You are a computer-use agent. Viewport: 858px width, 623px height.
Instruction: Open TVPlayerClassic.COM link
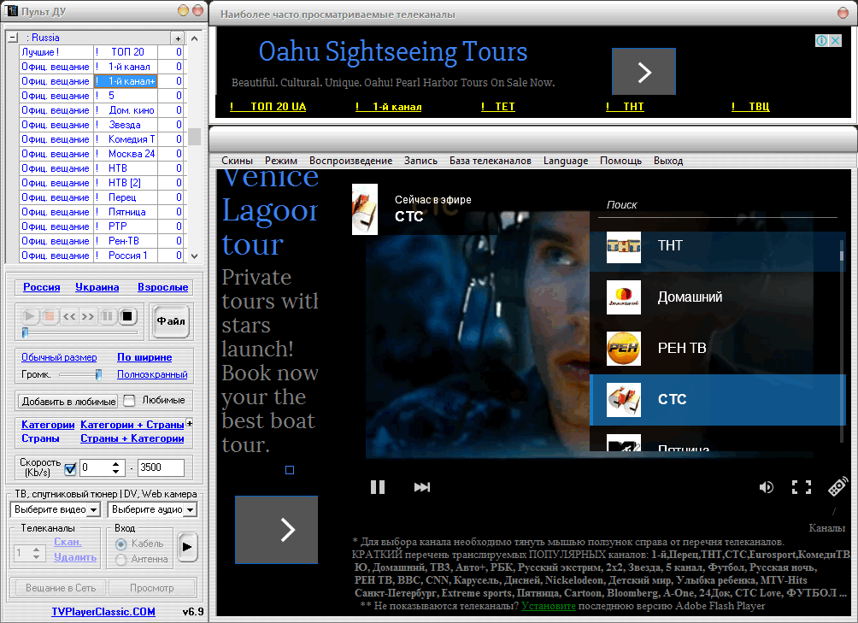click(103, 612)
